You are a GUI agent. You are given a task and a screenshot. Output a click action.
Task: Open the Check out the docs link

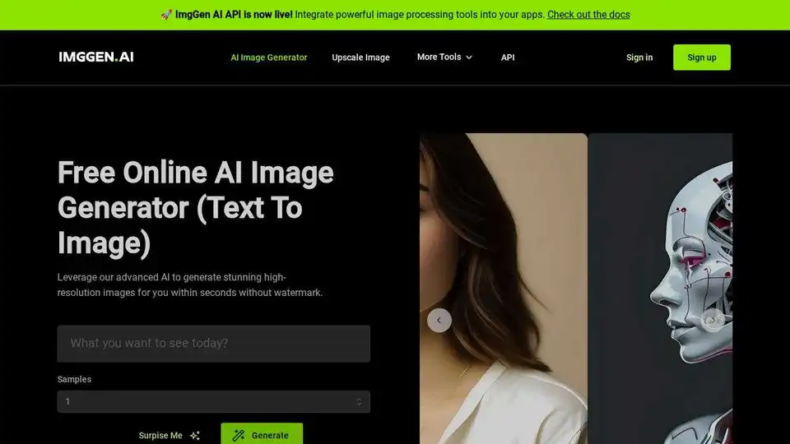point(588,15)
